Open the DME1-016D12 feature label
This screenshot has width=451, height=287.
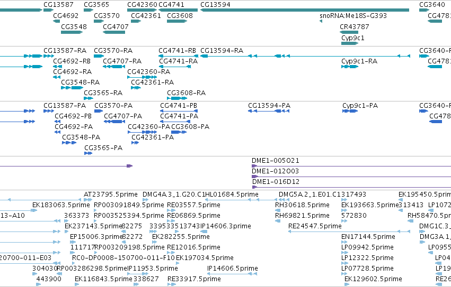click(x=276, y=182)
